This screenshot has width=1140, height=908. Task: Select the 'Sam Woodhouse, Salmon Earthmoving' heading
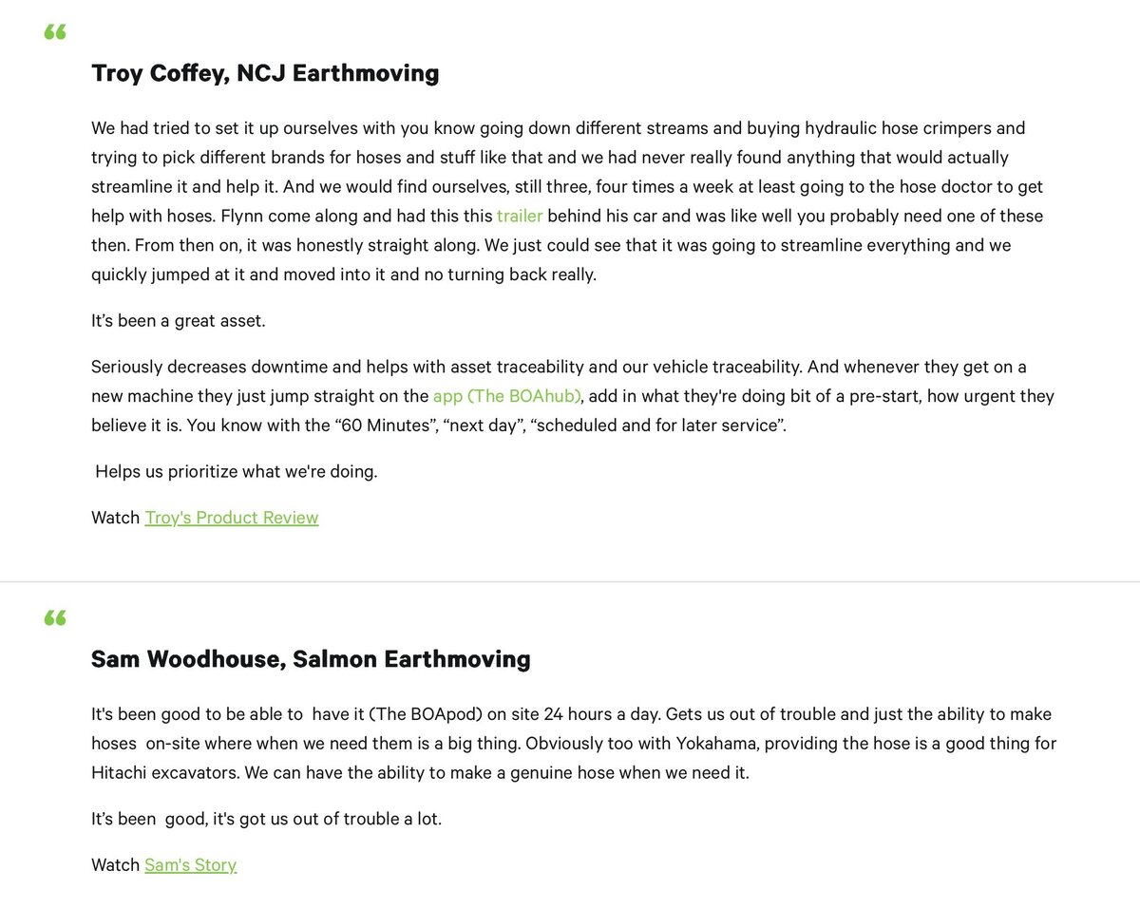pyautogui.click(x=311, y=659)
